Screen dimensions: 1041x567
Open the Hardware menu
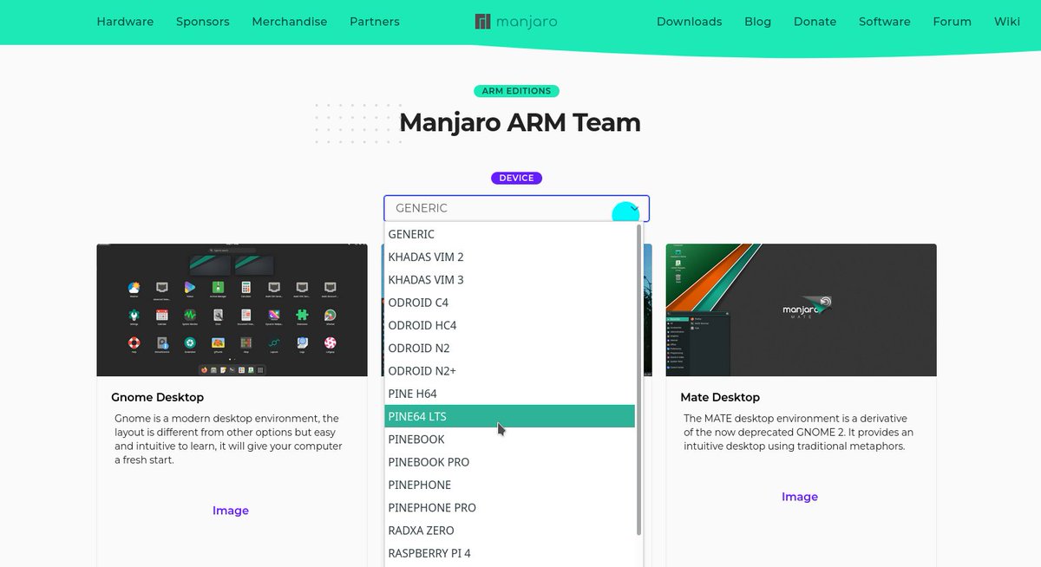[125, 22]
